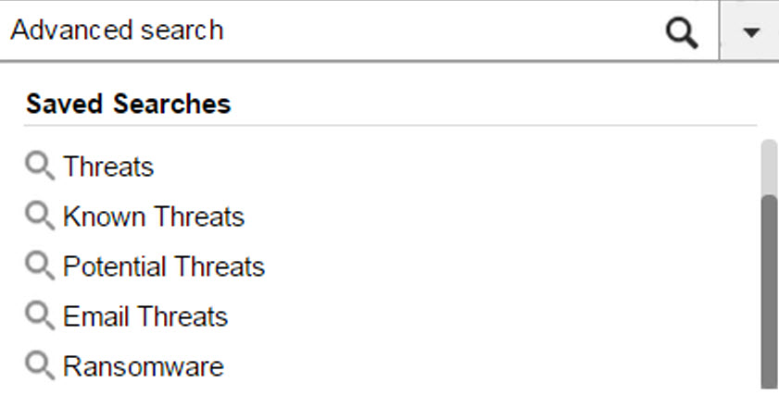
Task: Click blank area right of Saved Searches heading
Action: [x=491, y=103]
